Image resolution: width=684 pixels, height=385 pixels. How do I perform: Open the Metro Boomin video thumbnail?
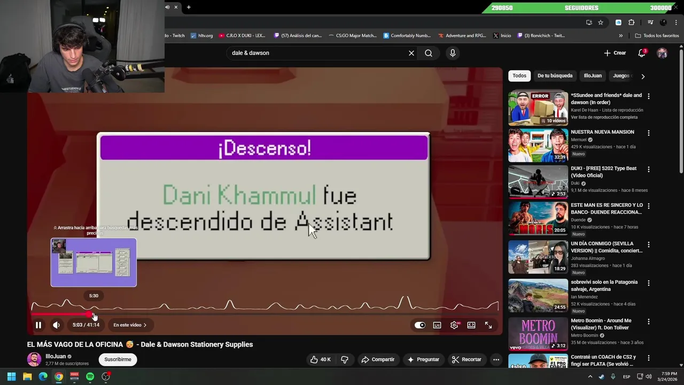pos(538,334)
